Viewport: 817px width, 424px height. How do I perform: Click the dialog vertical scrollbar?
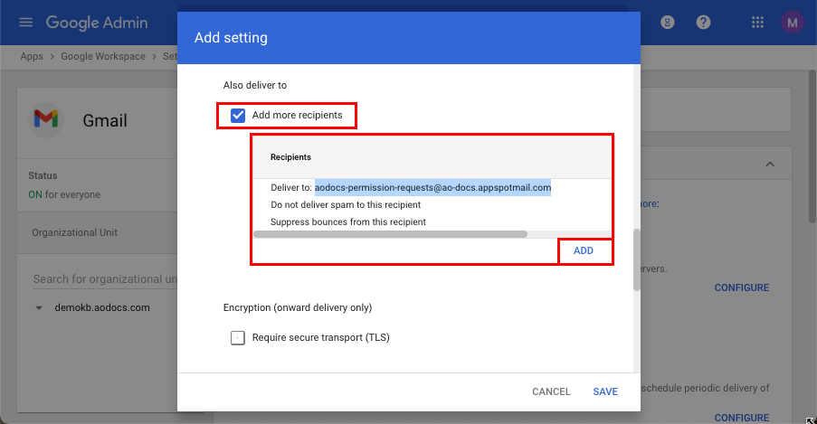636,259
